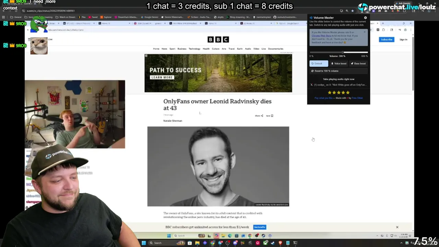Screen dimensions: 439x247
Task: Open the Home section in BBC navigation
Action: click(156, 49)
